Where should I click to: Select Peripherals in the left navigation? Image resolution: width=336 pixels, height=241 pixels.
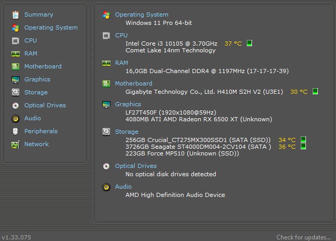point(40,131)
